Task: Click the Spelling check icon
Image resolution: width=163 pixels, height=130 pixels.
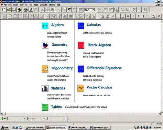Action: (36, 10)
